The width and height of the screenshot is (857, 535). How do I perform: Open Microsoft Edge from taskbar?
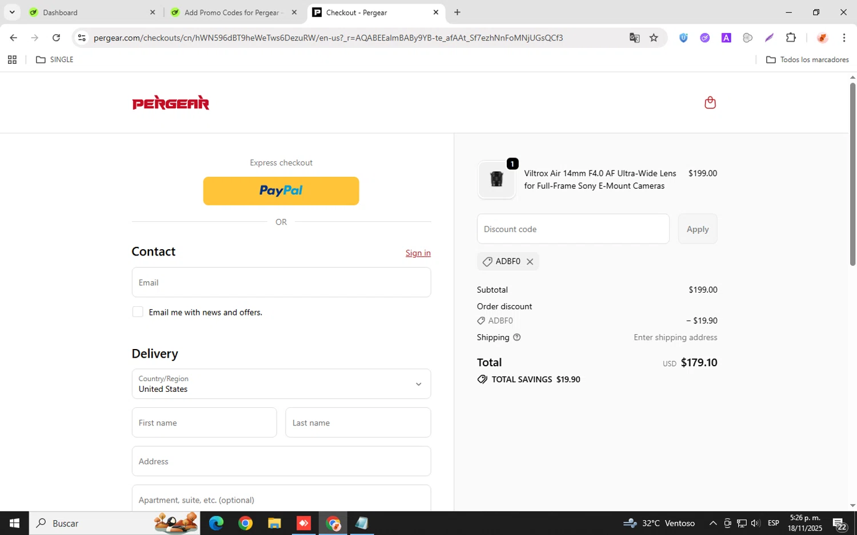click(x=216, y=523)
